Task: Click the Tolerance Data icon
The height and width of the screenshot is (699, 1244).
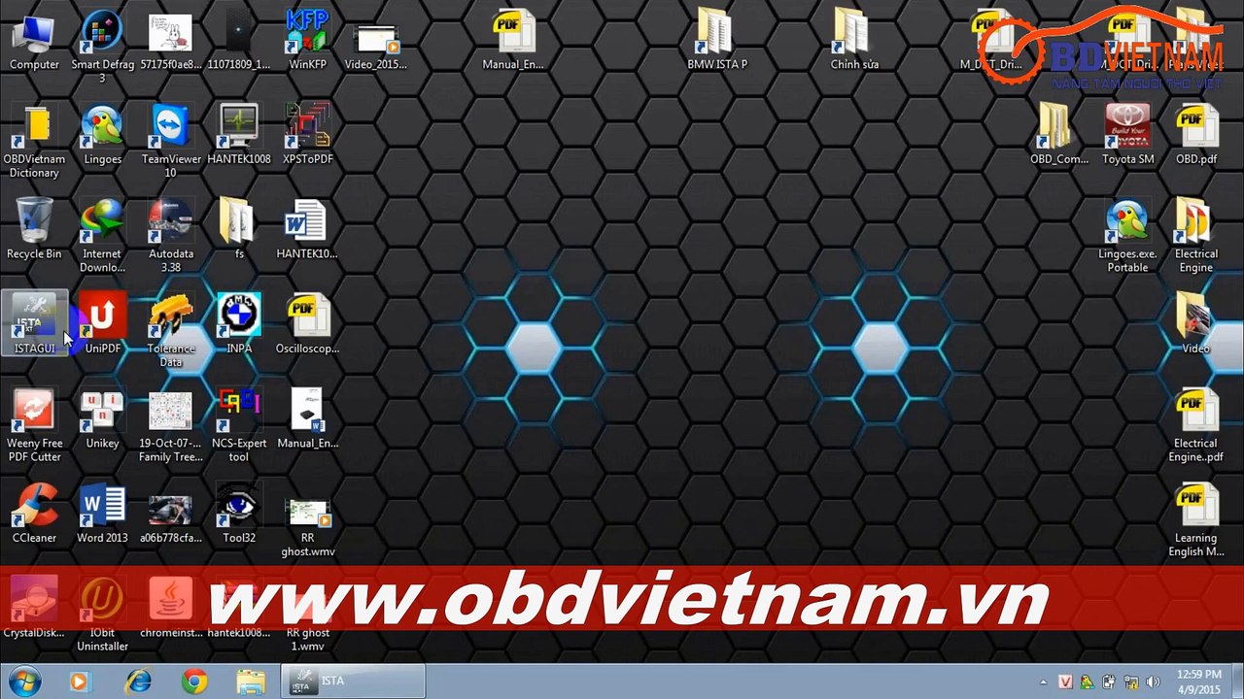Action: click(x=171, y=331)
